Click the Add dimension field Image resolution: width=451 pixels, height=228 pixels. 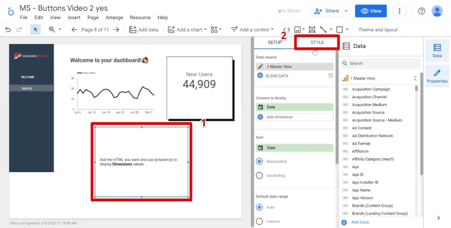pyautogui.click(x=295, y=117)
